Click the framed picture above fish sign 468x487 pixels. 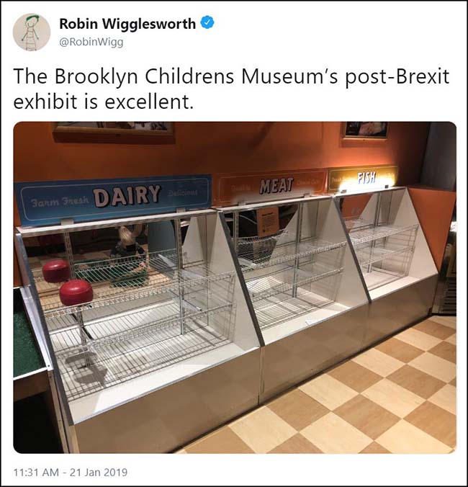365,131
